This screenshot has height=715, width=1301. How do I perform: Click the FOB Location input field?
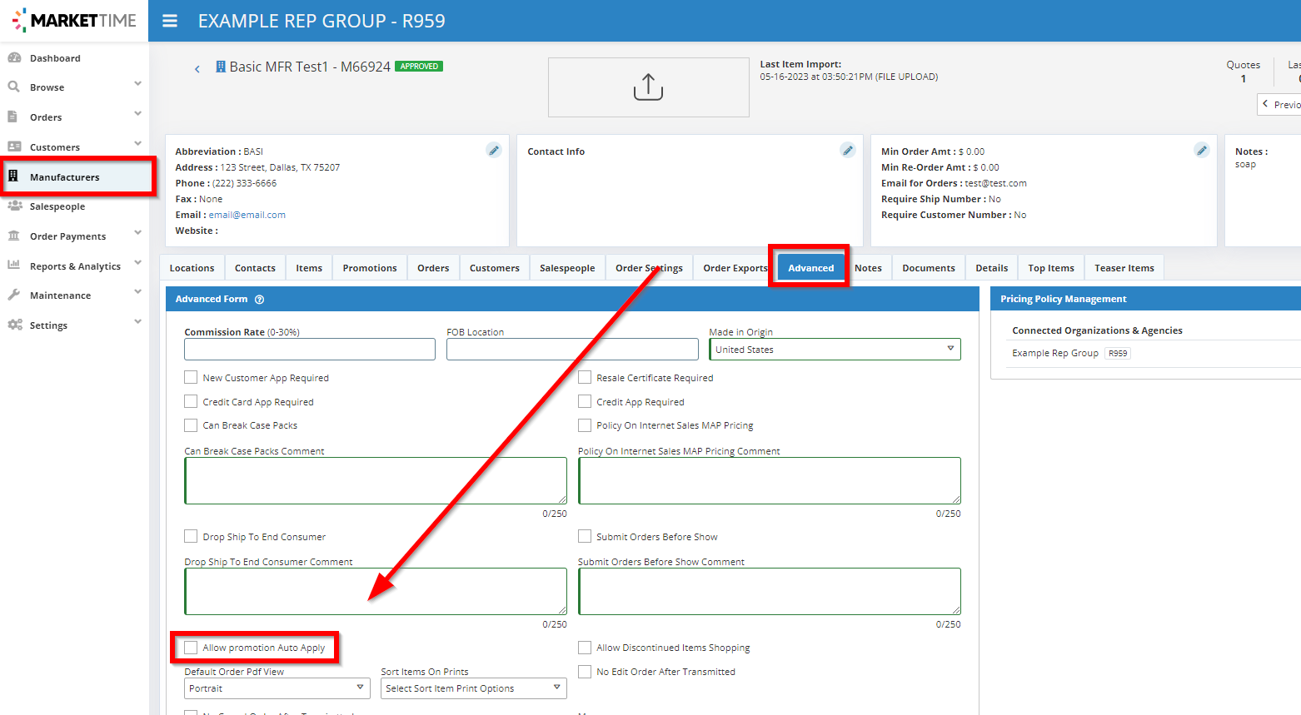coord(572,350)
